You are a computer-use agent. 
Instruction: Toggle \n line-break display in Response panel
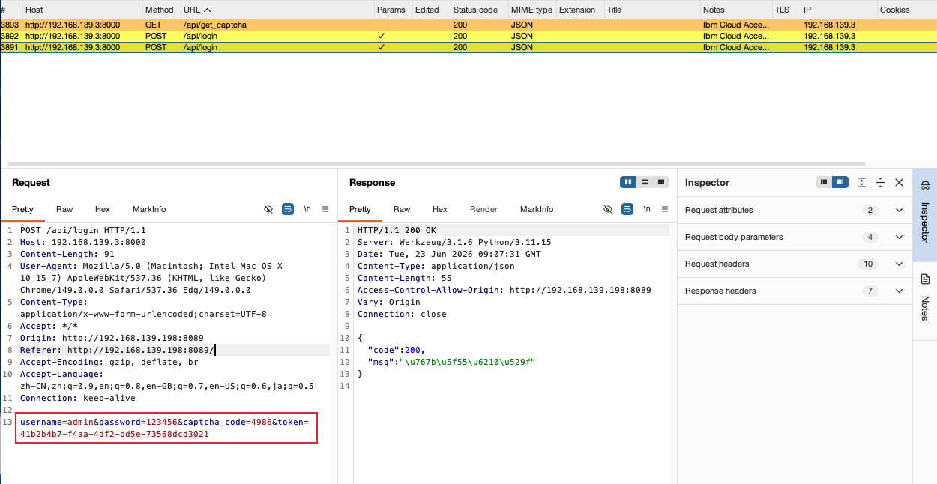(x=646, y=209)
